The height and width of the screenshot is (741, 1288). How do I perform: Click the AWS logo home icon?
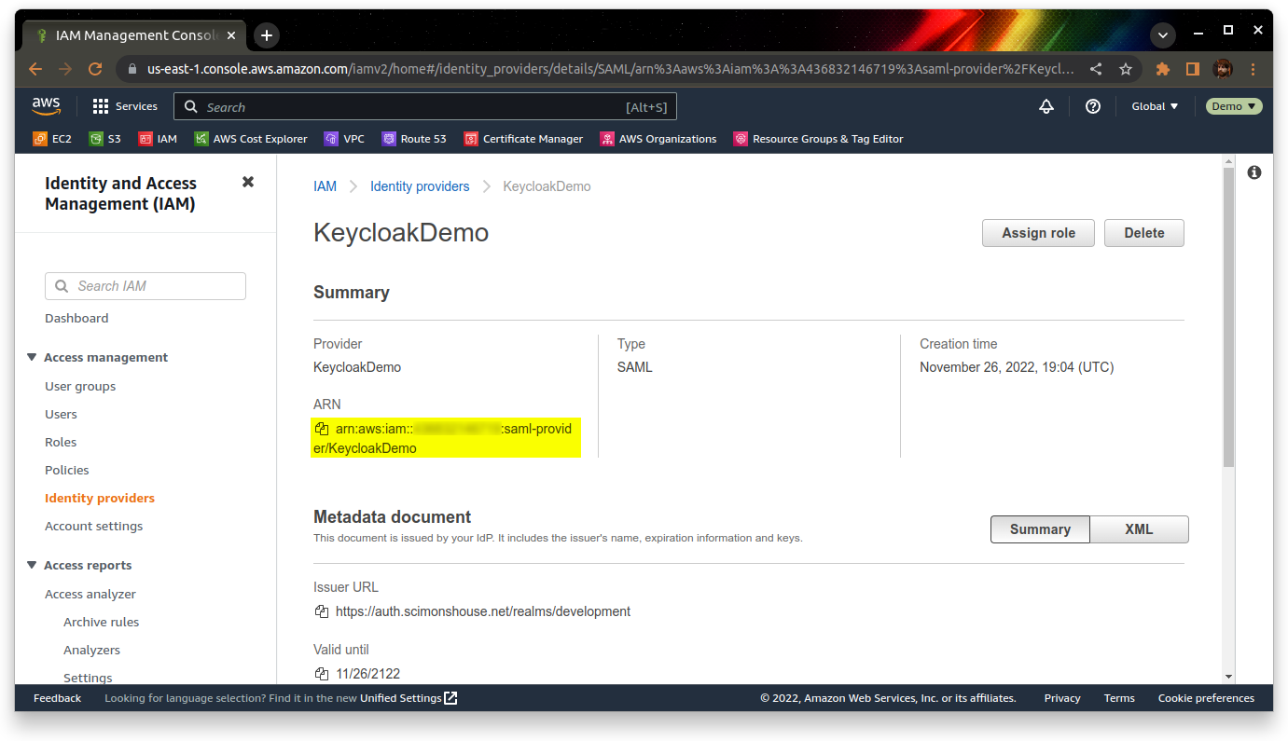pos(46,106)
